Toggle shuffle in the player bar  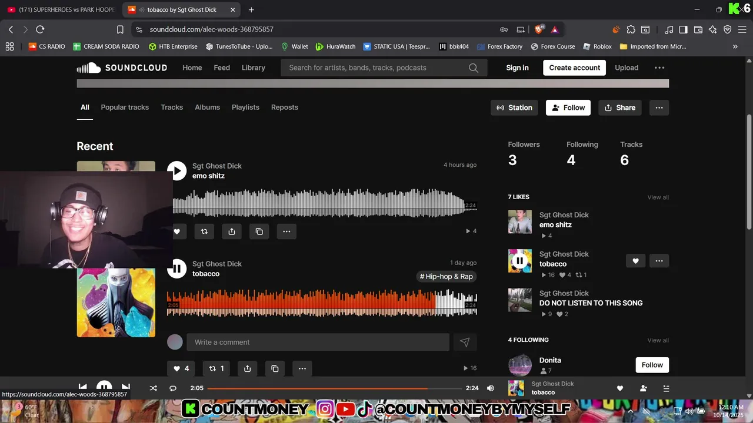click(x=153, y=388)
